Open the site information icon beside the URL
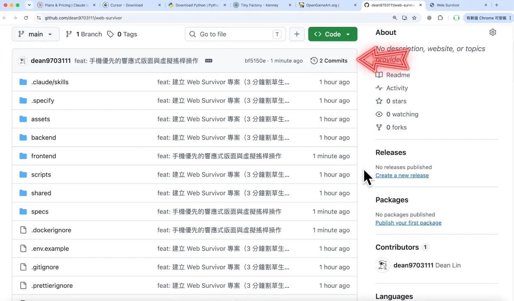Screen dimensions: 514x301 [x=39, y=18]
